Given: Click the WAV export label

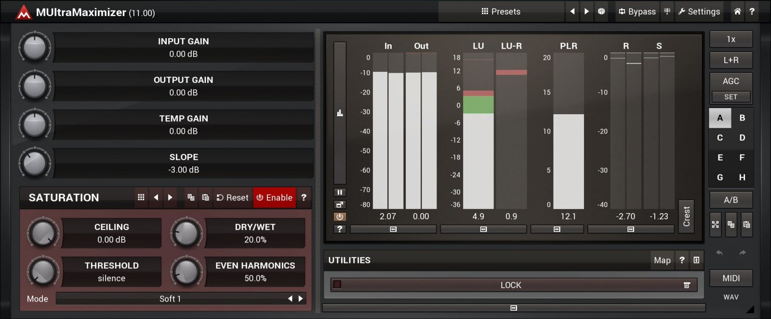Looking at the screenshot, I should 731,297.
